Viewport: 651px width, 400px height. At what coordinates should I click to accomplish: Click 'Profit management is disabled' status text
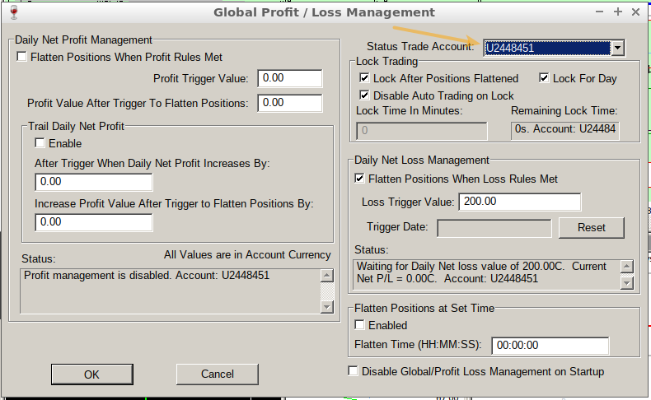(147, 275)
